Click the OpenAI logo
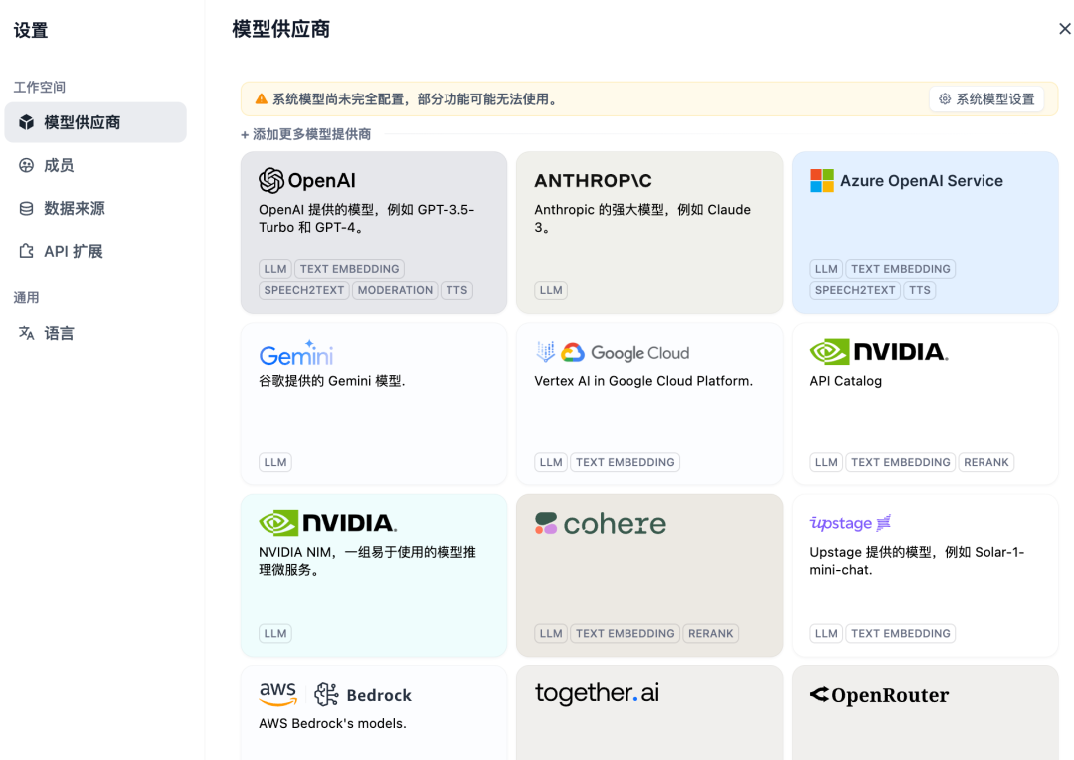This screenshot has width=1074, height=760. point(307,181)
